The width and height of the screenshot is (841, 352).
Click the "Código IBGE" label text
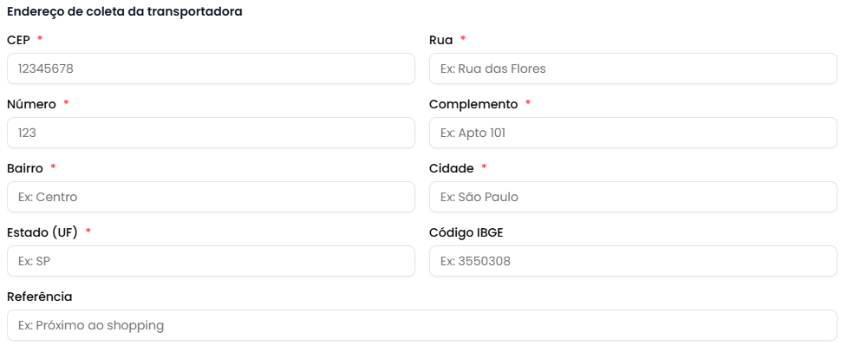466,232
